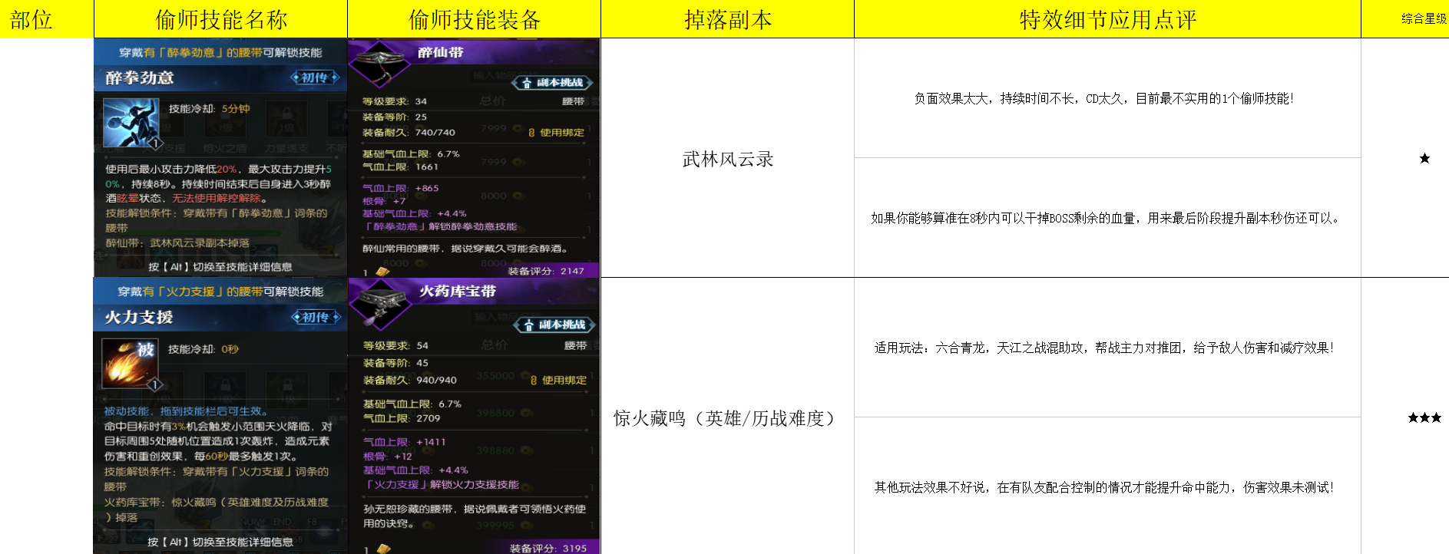Screen dimensions: 1449x554
Task: Click 气血上限: +1411 stat
Action: [405, 442]
